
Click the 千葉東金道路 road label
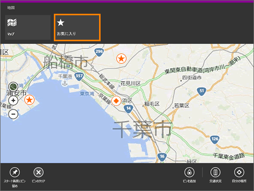point(229,156)
